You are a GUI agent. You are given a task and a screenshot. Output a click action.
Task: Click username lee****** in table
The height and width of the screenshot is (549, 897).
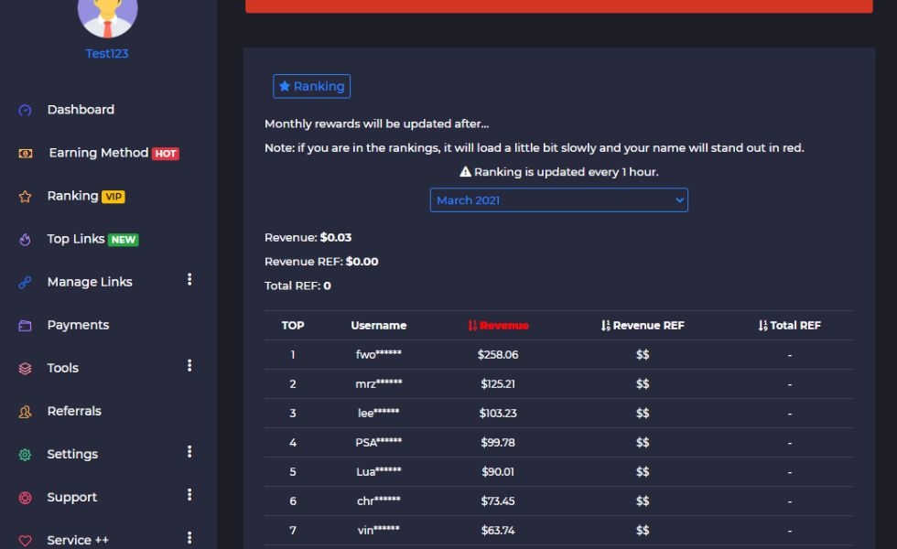tap(379, 413)
